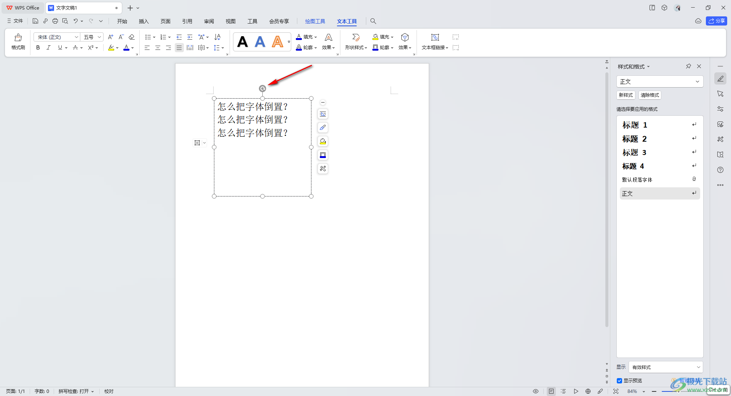
Task: Toggle underline formatting button
Action: pyautogui.click(x=60, y=48)
